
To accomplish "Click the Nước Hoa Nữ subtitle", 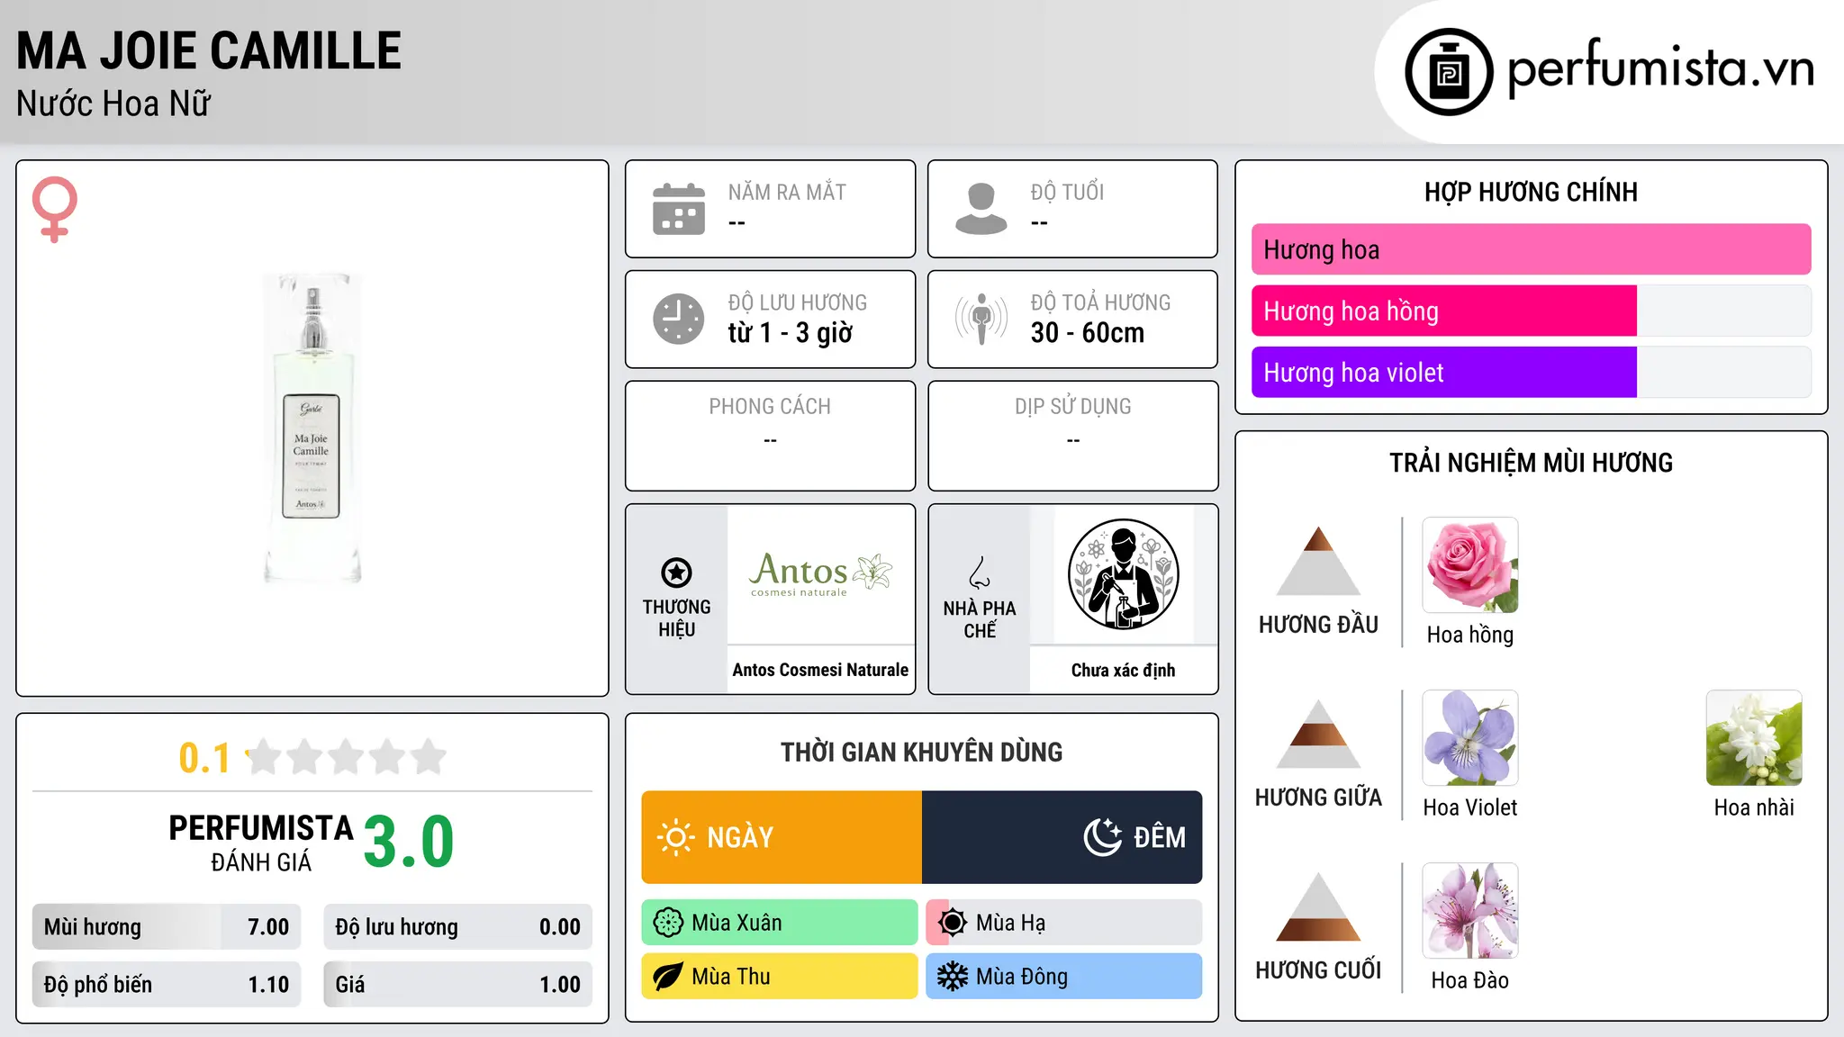I will pos(113,104).
